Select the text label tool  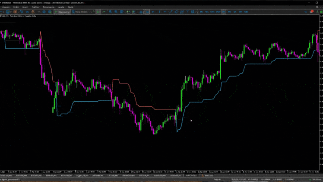[x=187, y=12]
